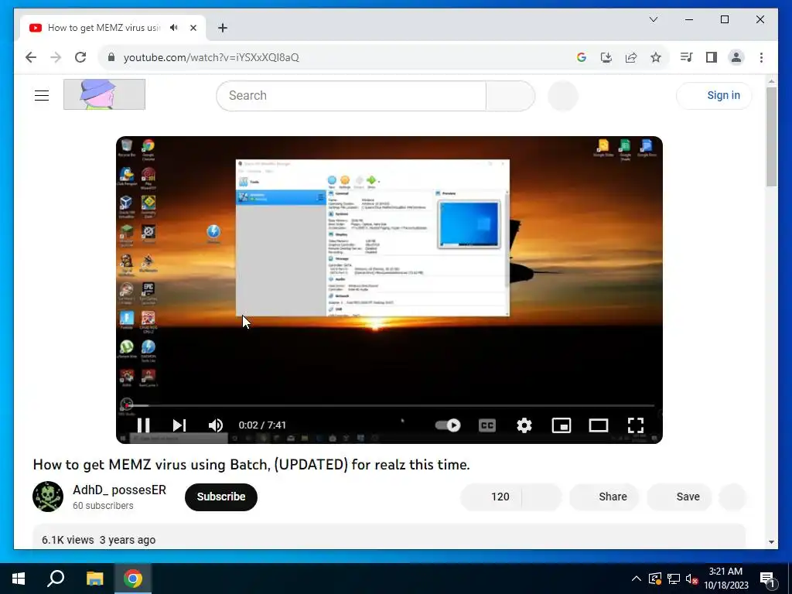Like the video showing 120
Screen dimensions: 792x594
pyautogui.click(x=491, y=497)
